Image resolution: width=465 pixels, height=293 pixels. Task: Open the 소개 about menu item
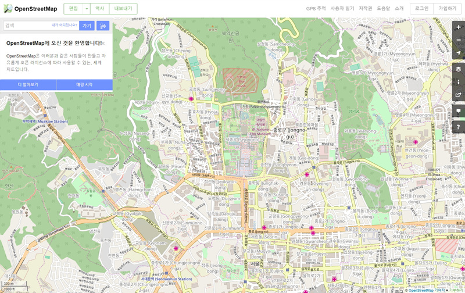(x=399, y=9)
